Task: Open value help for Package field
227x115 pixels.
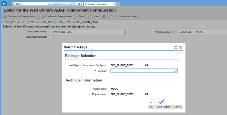Action: [x=175, y=70]
